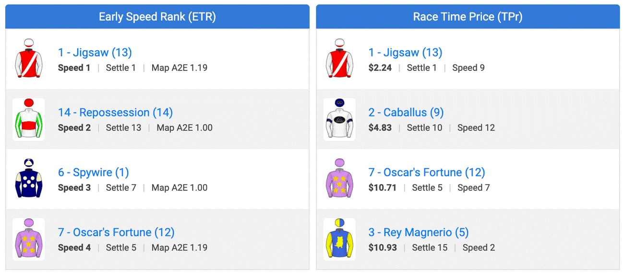Click Rey Magnerio's blue and yellow silks
Screen dimensions: 624x276
(x=339, y=239)
